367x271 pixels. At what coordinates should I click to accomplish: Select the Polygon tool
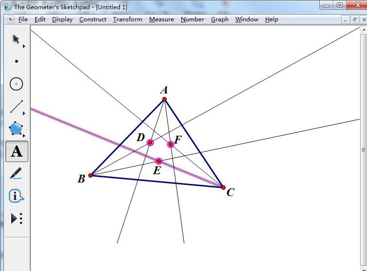click(16, 128)
